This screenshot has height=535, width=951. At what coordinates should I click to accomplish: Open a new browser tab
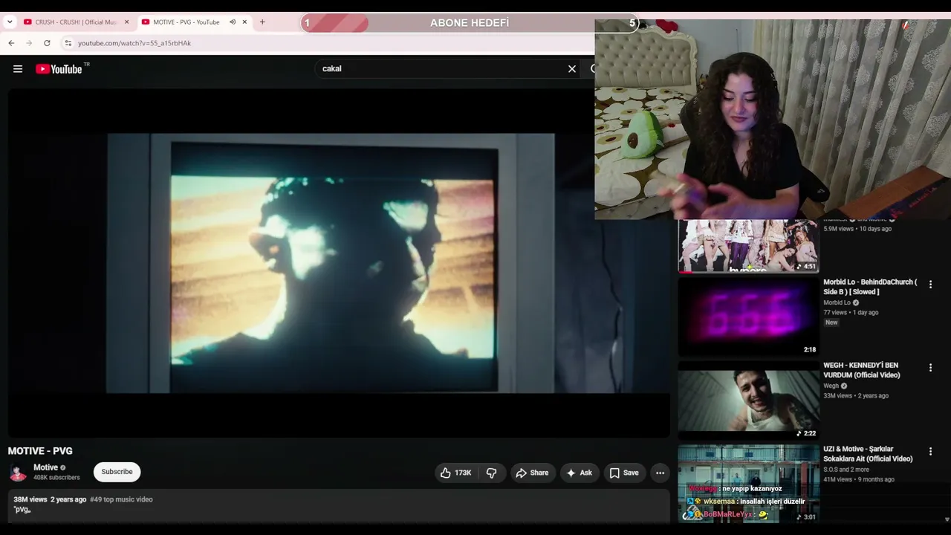(x=262, y=22)
